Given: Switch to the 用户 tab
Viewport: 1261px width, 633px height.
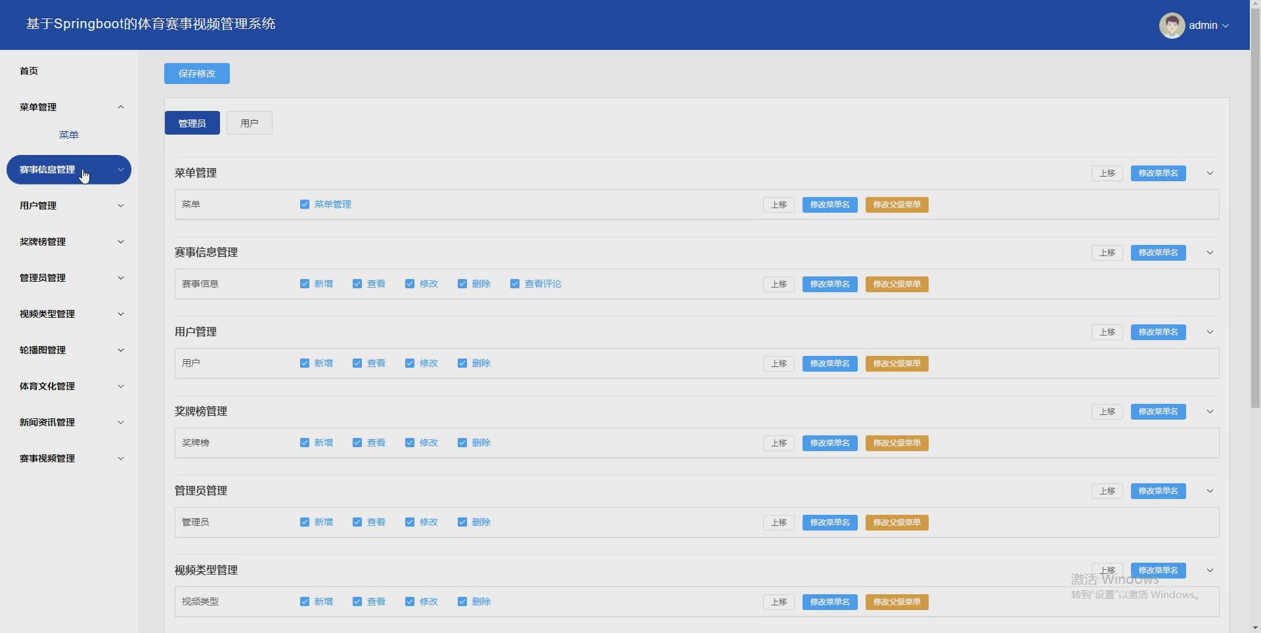Looking at the screenshot, I should coord(250,123).
